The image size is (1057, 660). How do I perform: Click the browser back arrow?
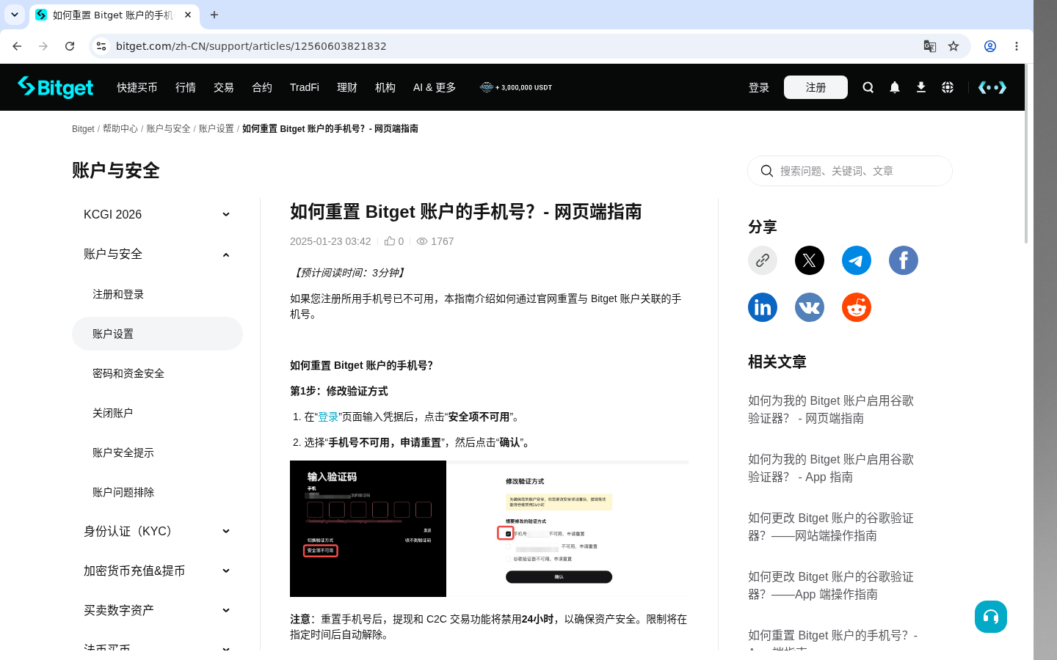pos(17,46)
